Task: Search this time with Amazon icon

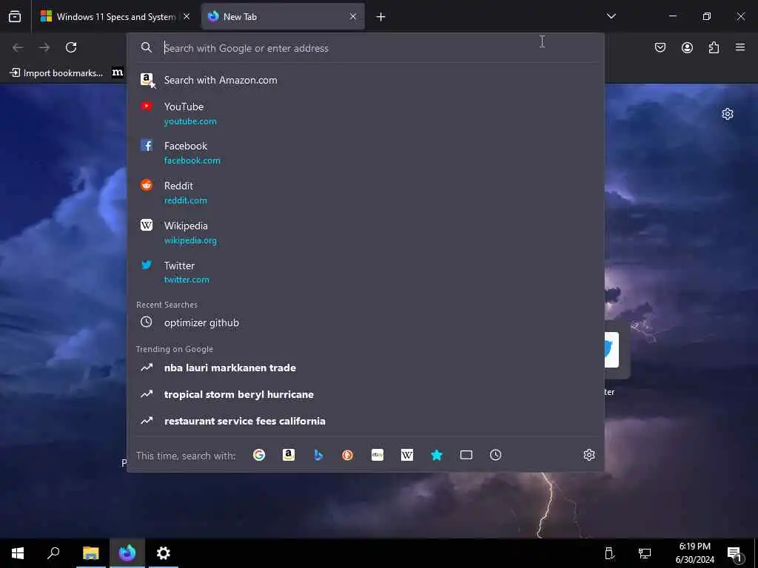Action: pos(289,455)
